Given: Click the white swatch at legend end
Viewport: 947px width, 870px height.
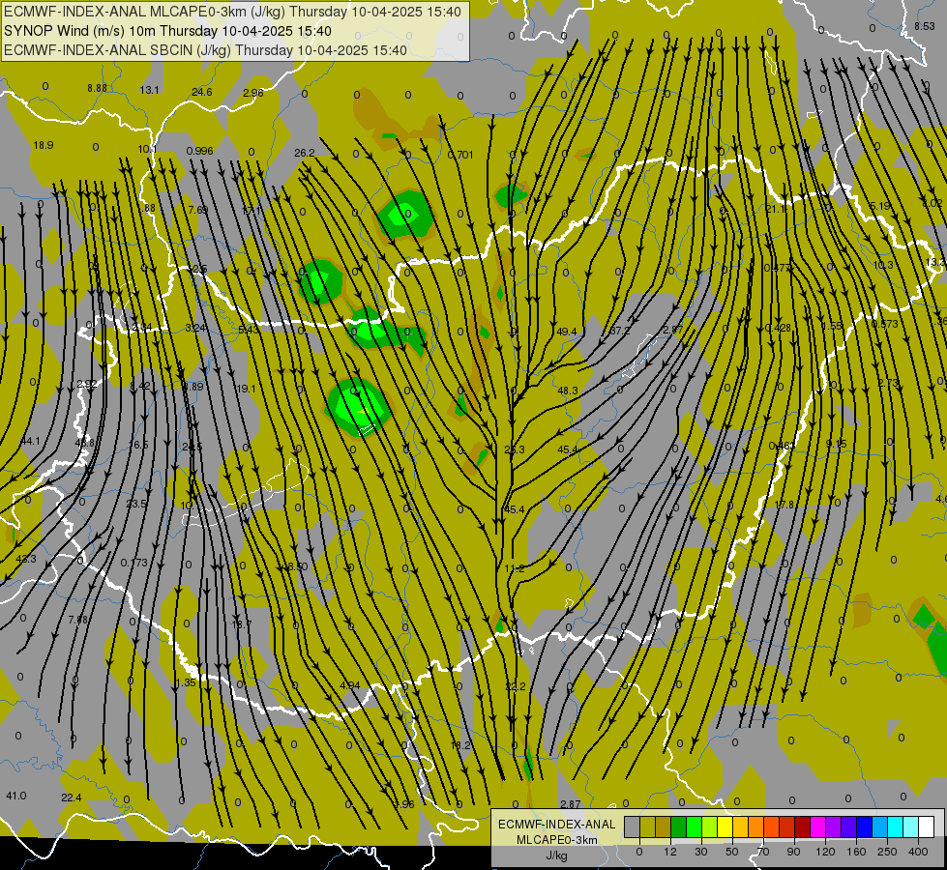Looking at the screenshot, I should click(x=927, y=826).
